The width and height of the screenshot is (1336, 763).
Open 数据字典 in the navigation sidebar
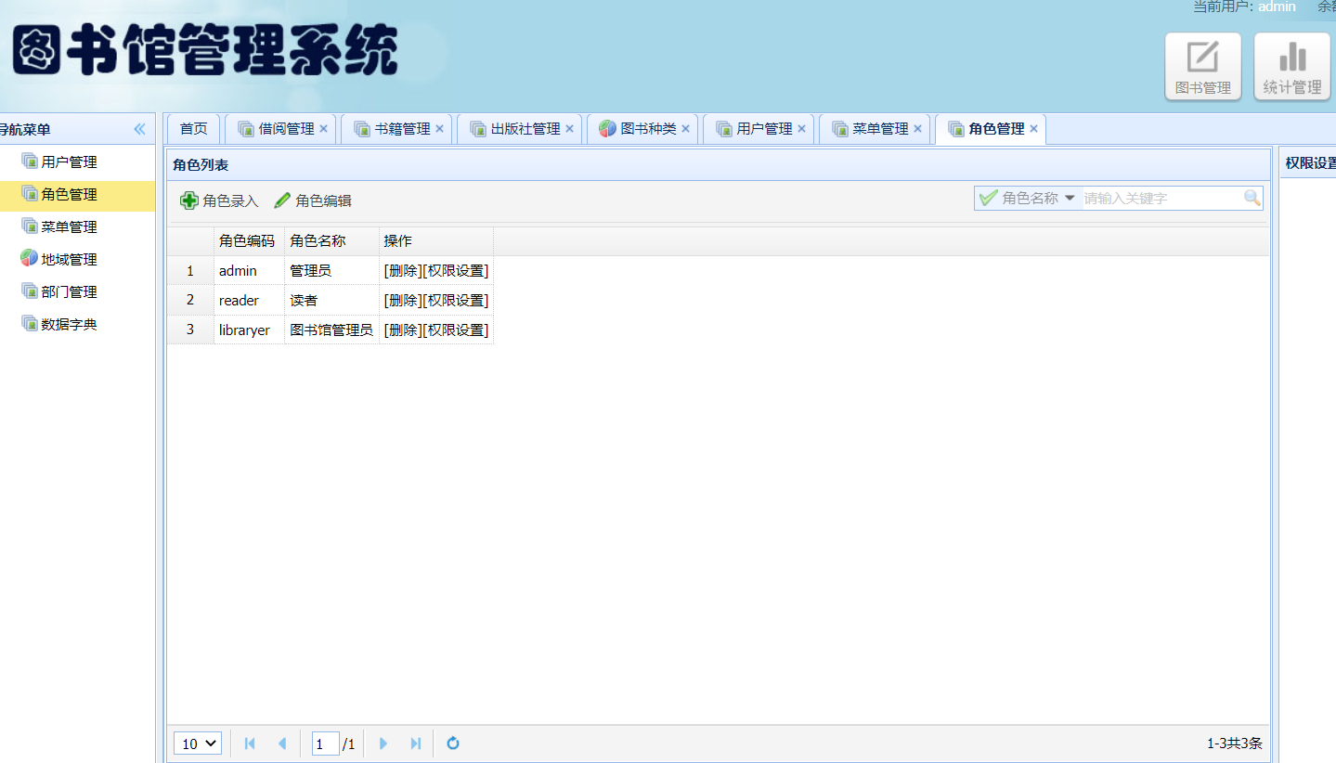[69, 325]
